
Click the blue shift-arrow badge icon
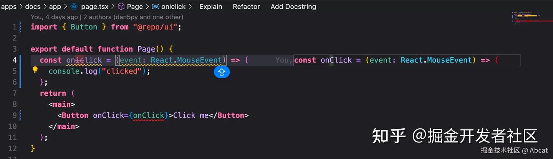coord(222,72)
